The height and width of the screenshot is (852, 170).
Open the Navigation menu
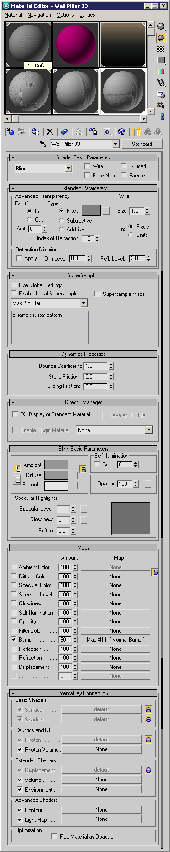39,15
